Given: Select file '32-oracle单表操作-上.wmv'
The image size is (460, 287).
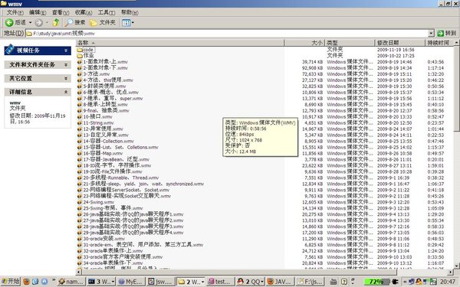Looking at the screenshot, I should (113, 251).
